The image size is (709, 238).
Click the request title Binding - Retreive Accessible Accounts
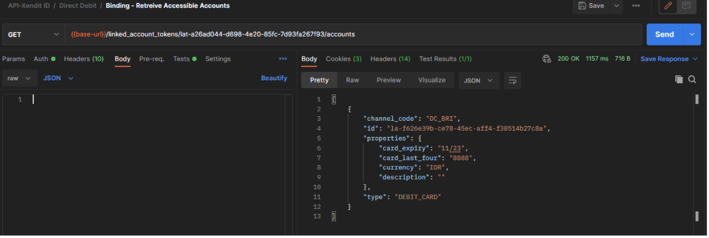pos(167,6)
